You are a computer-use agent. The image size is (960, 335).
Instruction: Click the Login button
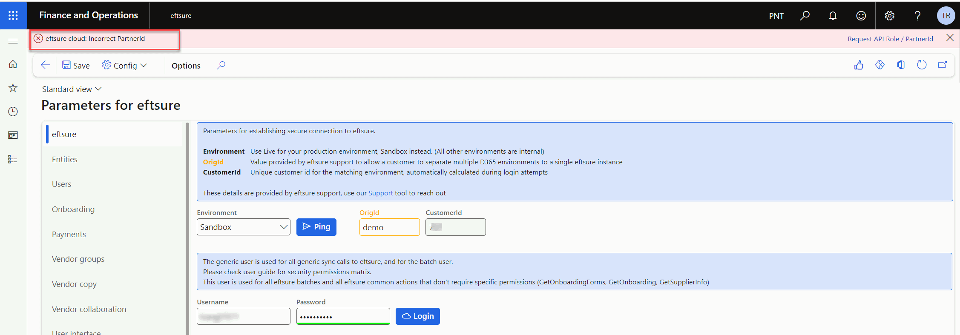pyautogui.click(x=418, y=316)
